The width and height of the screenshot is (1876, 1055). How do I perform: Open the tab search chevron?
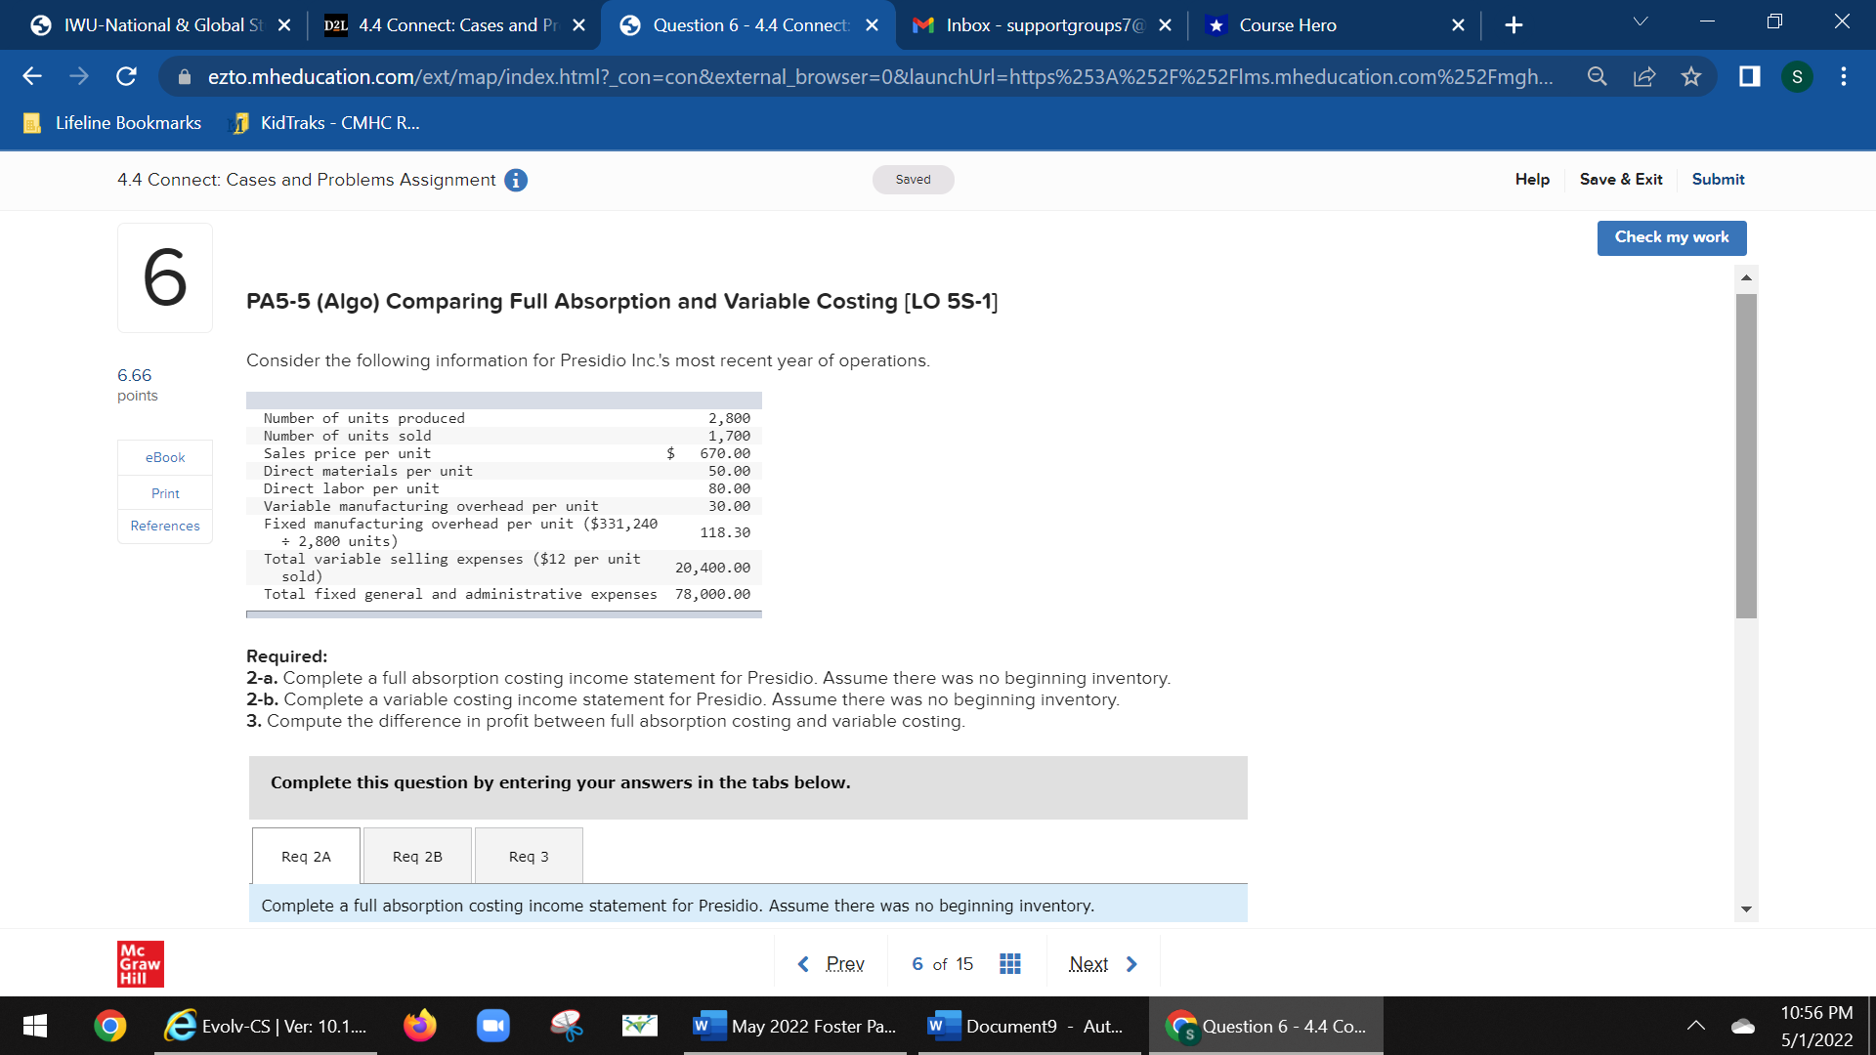click(x=1640, y=20)
